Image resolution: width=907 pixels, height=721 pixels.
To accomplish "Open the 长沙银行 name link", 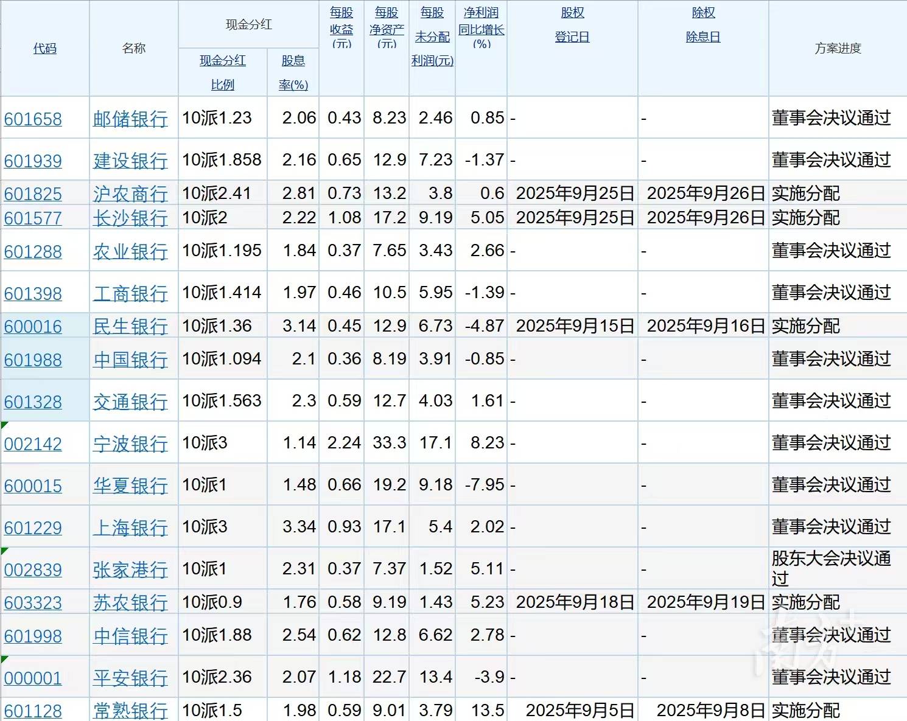I will coord(130,218).
